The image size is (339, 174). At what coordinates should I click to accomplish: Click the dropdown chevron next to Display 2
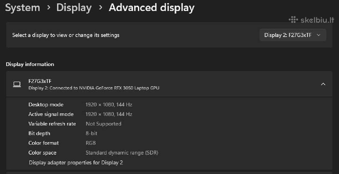319,35
